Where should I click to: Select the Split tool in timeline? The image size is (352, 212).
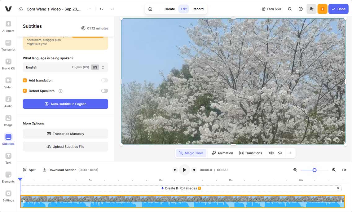click(x=29, y=170)
